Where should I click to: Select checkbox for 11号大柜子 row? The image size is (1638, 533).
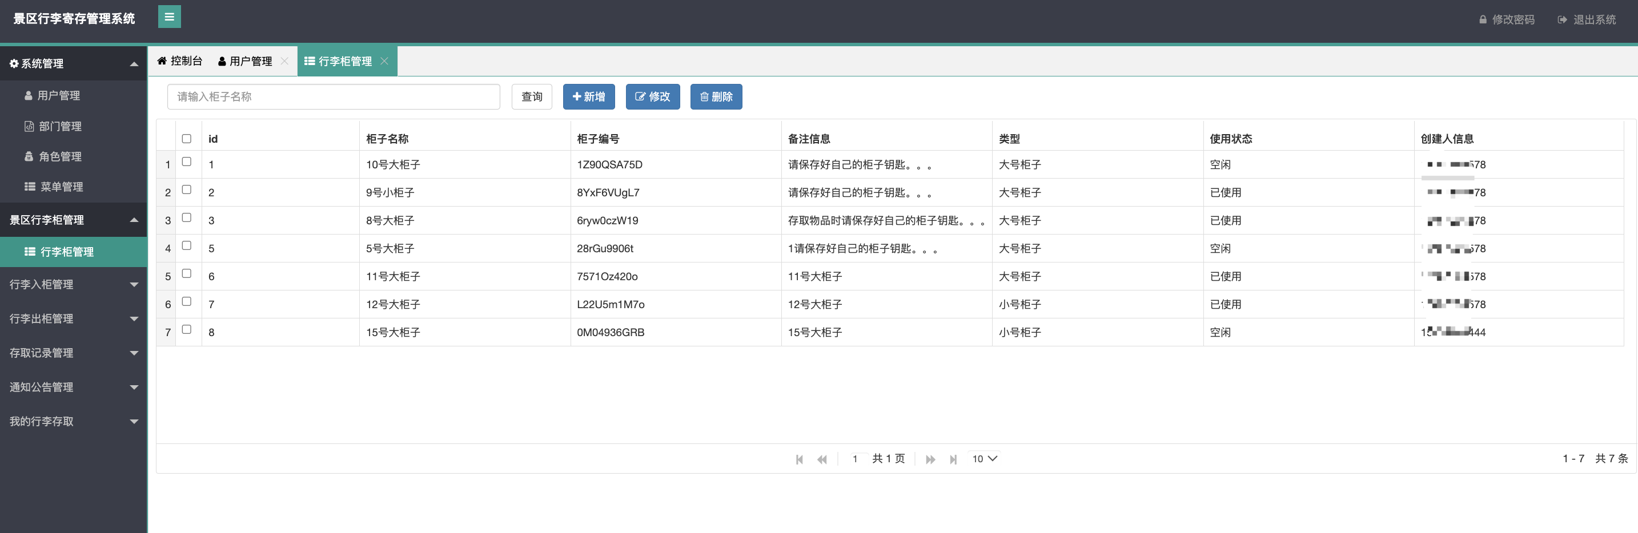coord(186,274)
